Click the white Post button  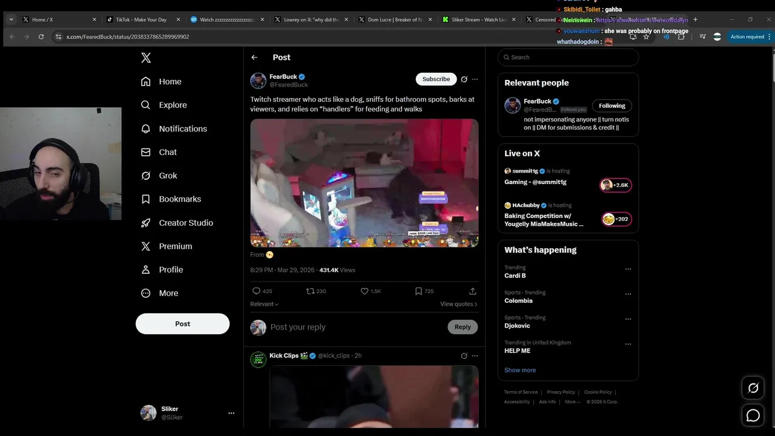coord(182,323)
